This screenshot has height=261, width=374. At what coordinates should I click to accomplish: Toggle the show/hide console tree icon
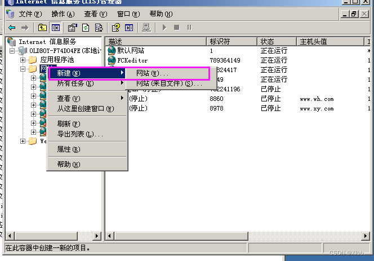point(56,28)
